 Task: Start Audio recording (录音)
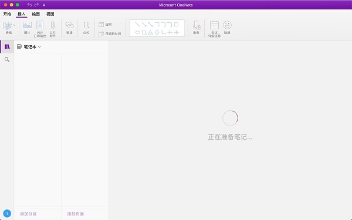pos(196,28)
